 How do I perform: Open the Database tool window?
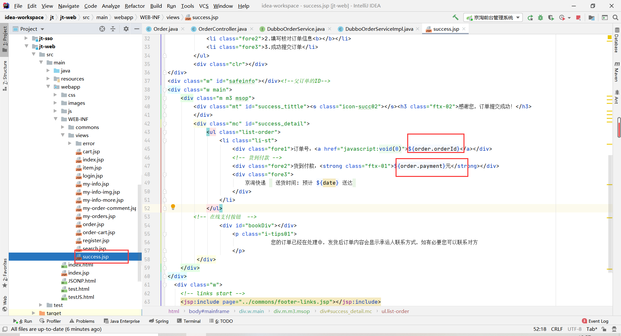click(x=617, y=40)
